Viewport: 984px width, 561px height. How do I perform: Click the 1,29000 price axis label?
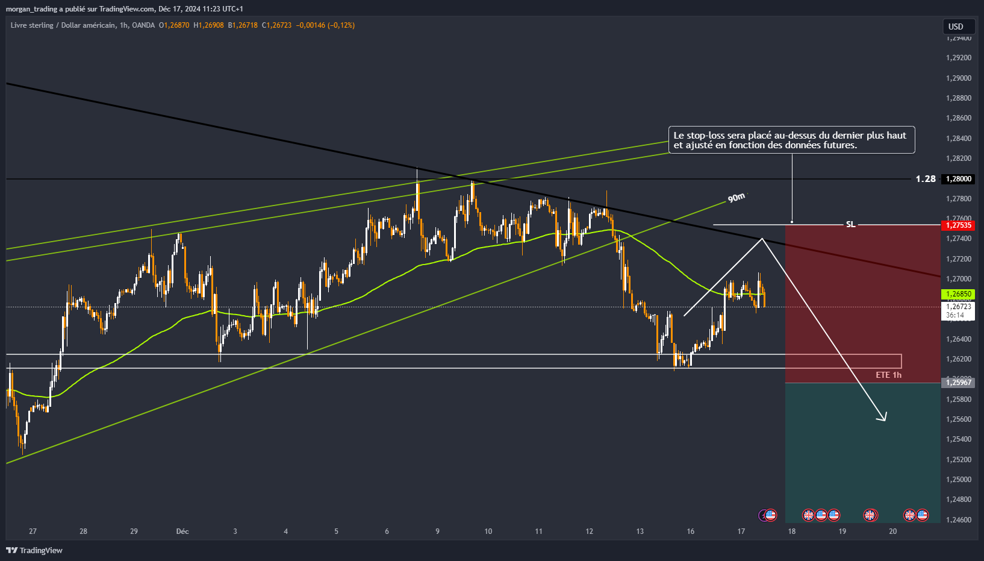point(959,78)
